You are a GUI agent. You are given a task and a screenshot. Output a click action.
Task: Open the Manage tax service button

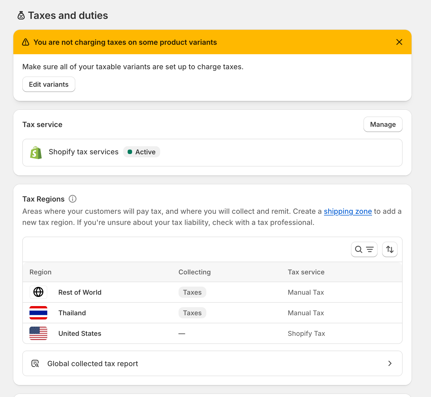[383, 124]
